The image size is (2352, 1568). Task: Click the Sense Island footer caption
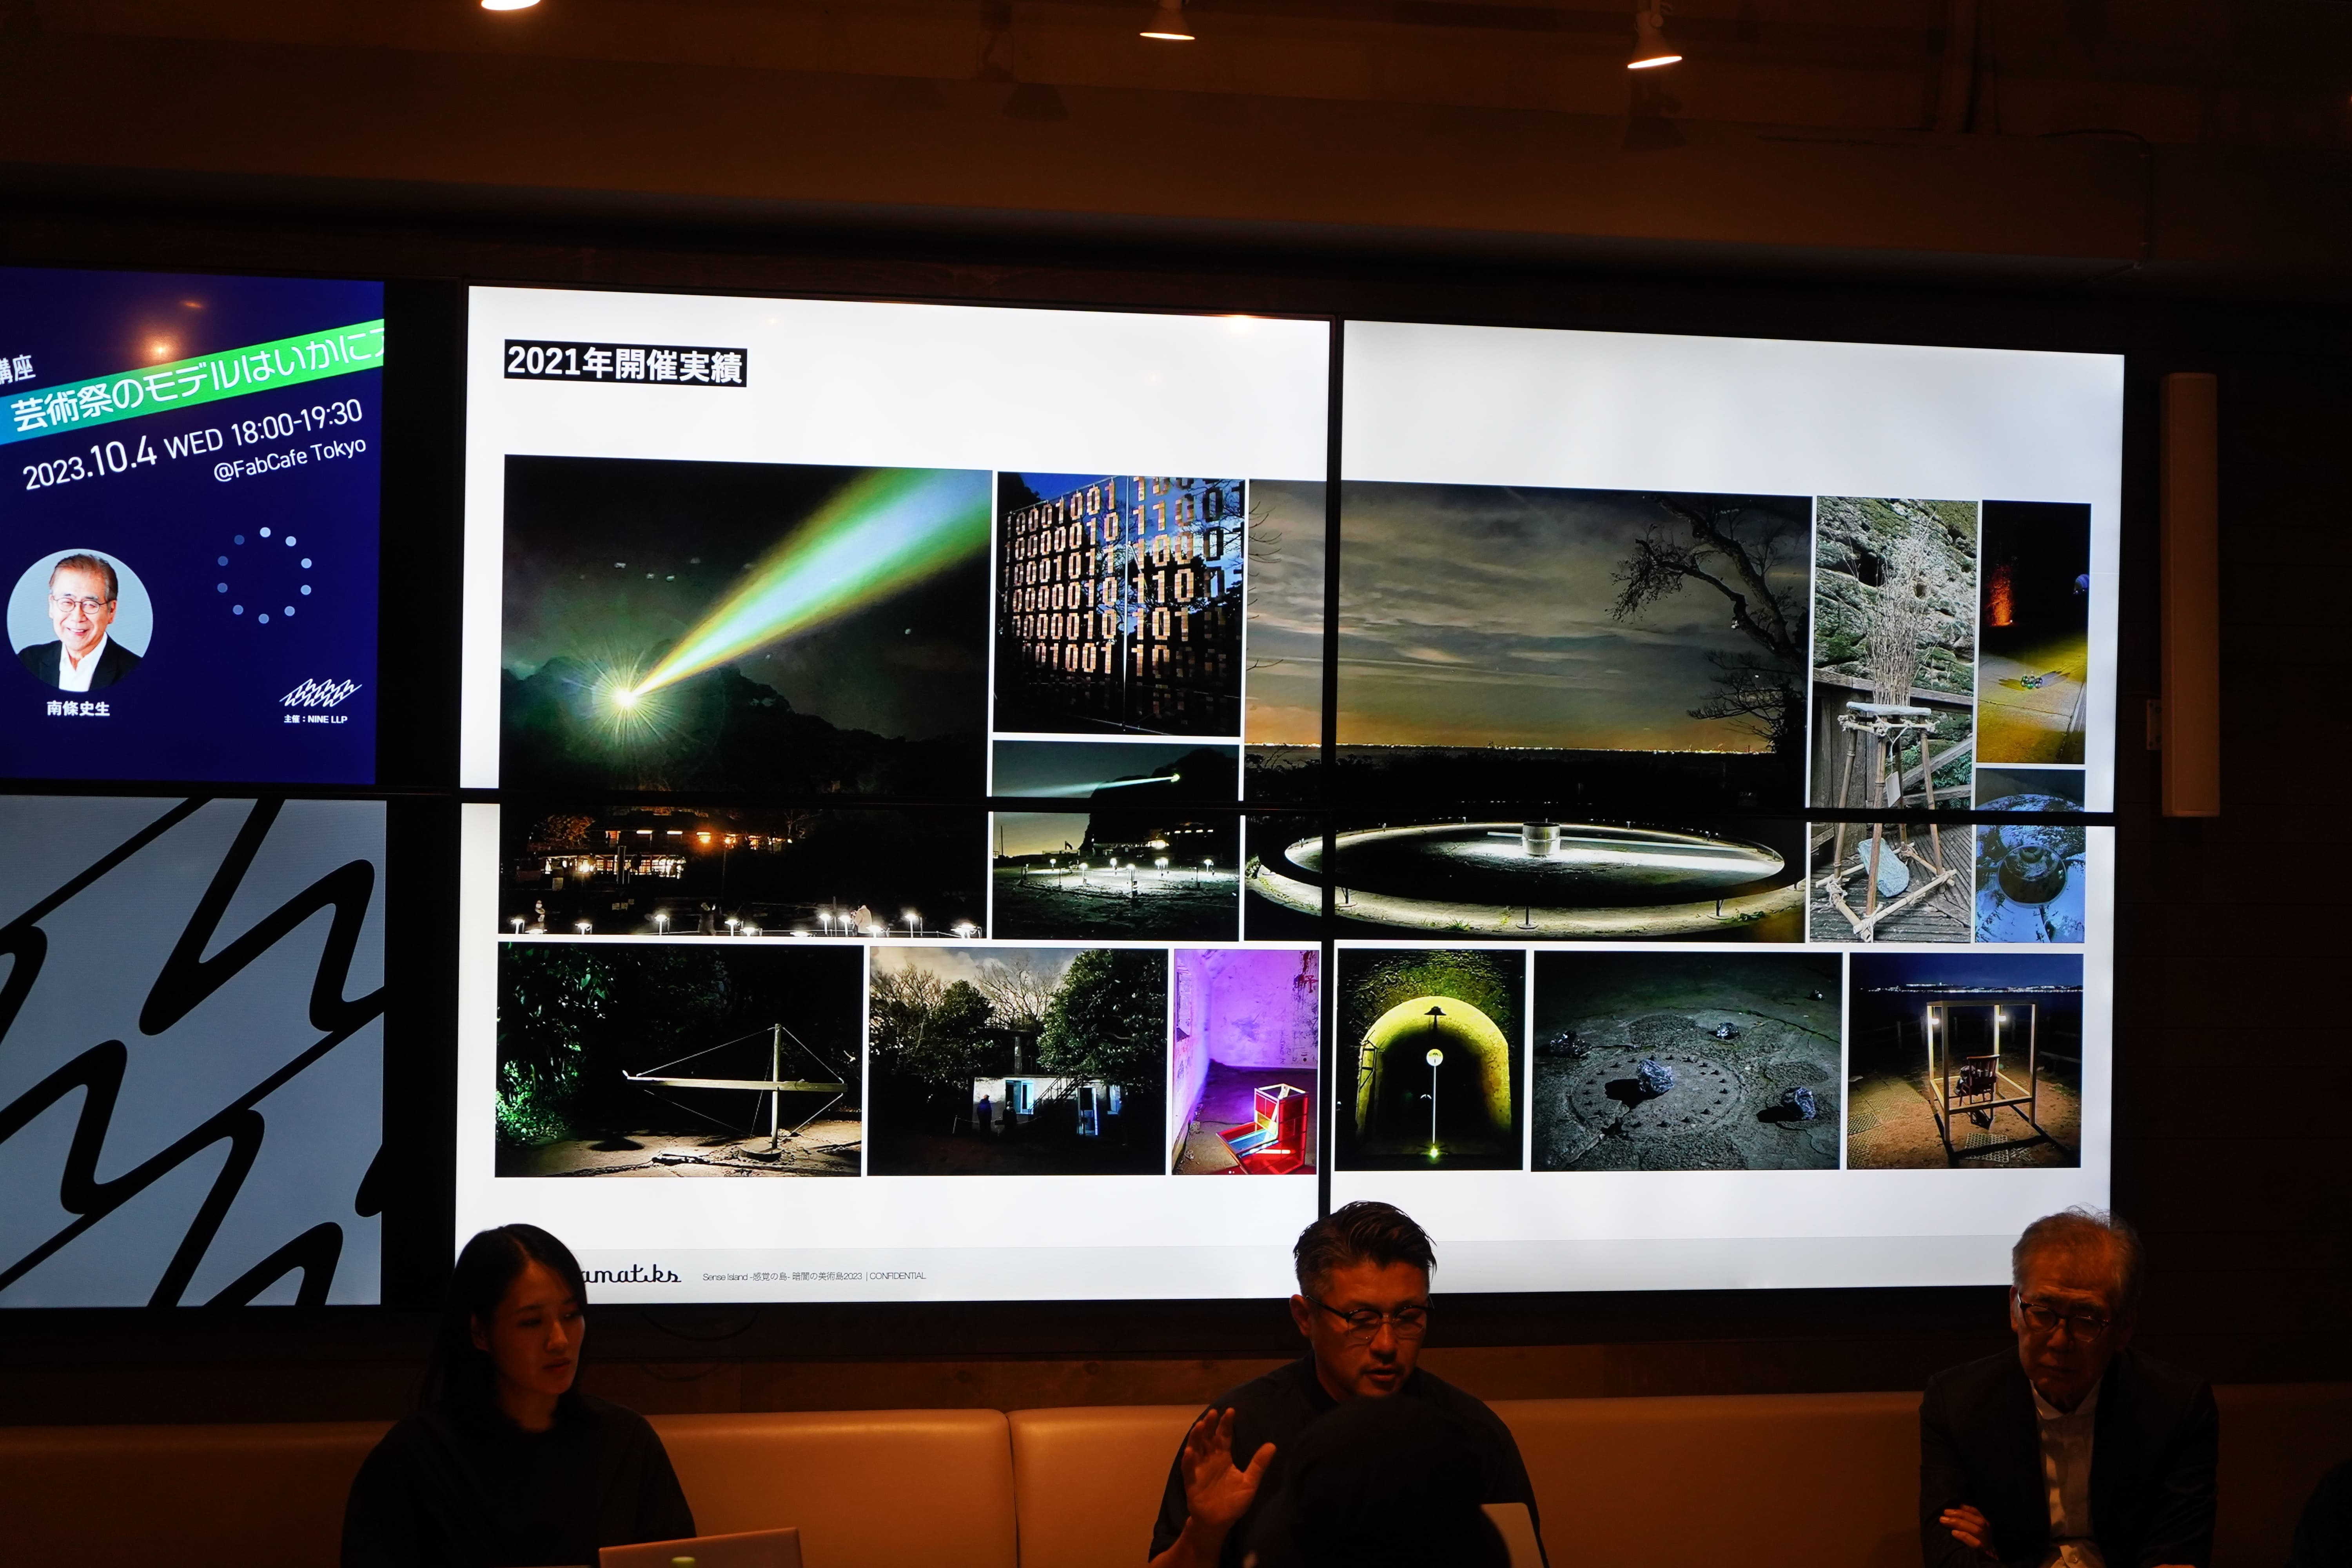814,1276
